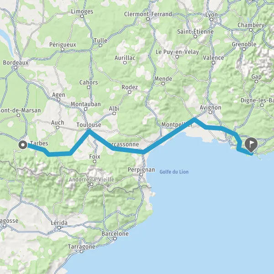Viewport: 274px width, 274px height.
Task: Select the Foix city dot
Action: pyautogui.click(x=95, y=162)
